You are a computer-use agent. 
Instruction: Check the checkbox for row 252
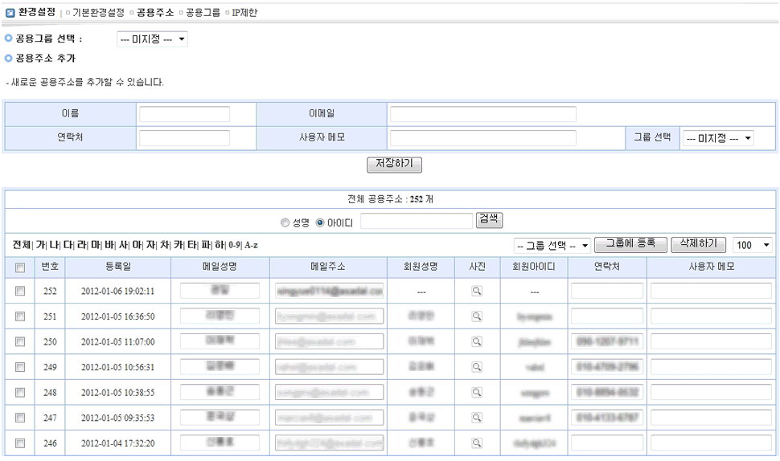(20, 291)
